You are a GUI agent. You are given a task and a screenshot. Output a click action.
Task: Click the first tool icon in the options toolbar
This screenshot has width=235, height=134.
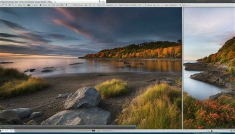point(2,5)
